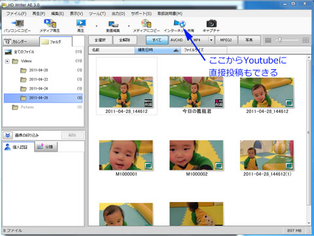Collapse the Videos folder tree node
Image resolution: width=314 pixels, height=236 pixels.
tap(7, 61)
